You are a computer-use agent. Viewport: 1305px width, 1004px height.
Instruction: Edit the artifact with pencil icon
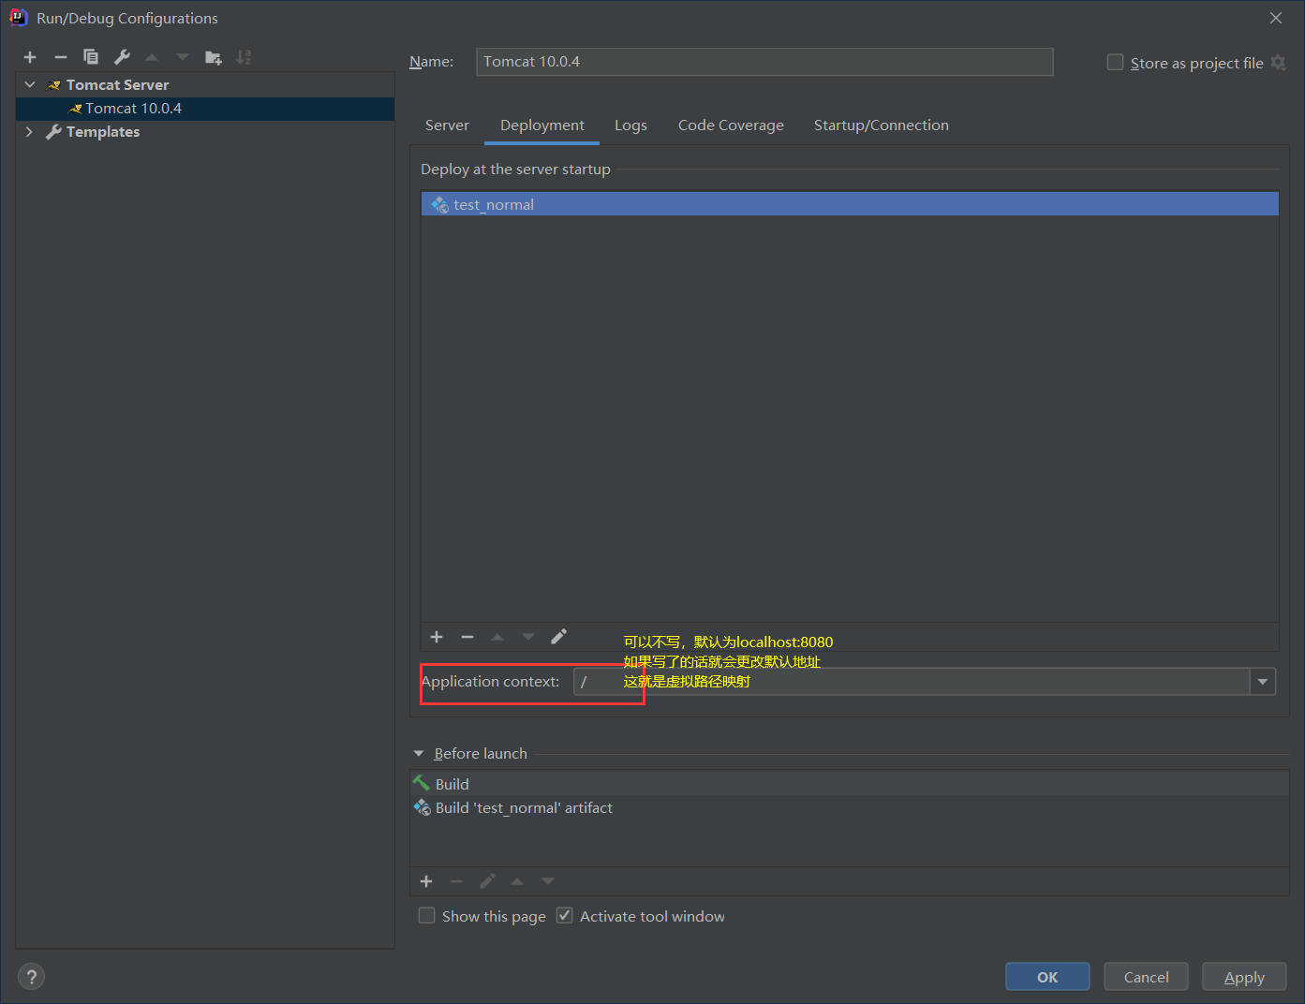(558, 637)
